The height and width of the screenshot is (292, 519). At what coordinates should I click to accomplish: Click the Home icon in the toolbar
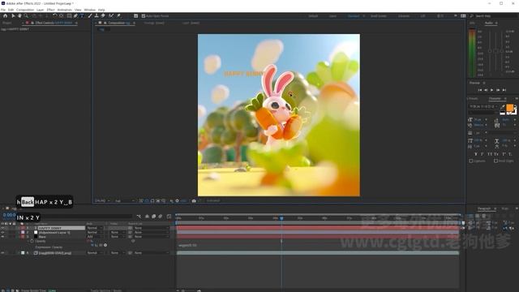point(5,15)
